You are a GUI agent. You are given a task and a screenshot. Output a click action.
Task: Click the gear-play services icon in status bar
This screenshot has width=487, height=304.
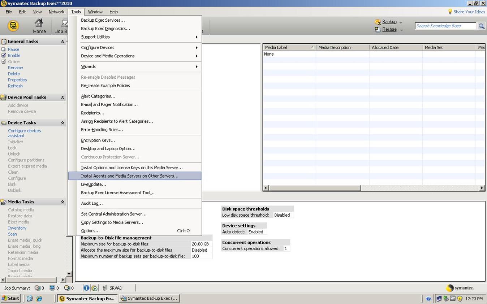coord(94,288)
